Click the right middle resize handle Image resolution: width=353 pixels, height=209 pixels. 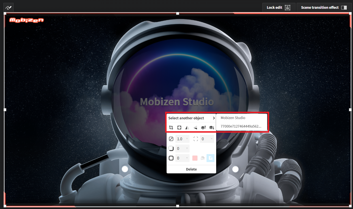pyautogui.click(x=350, y=109)
